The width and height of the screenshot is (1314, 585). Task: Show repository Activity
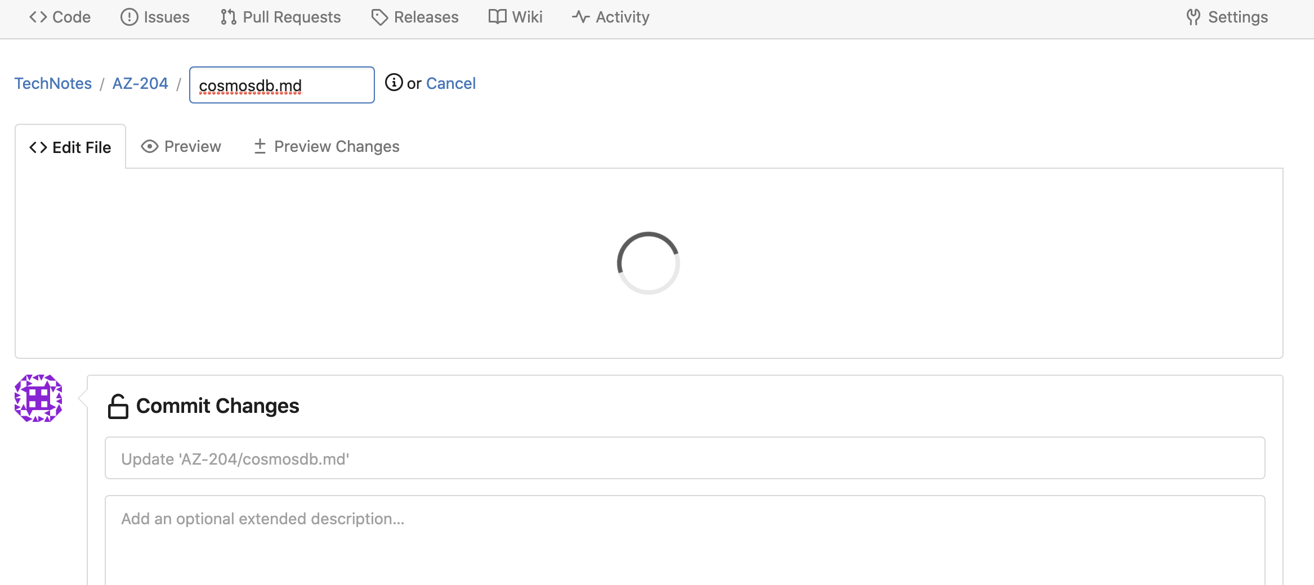[x=611, y=17]
